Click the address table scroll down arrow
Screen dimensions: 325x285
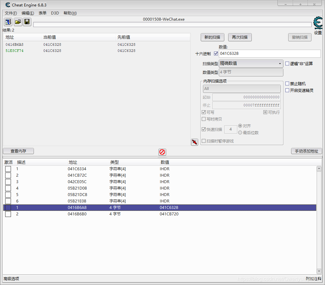(319, 271)
